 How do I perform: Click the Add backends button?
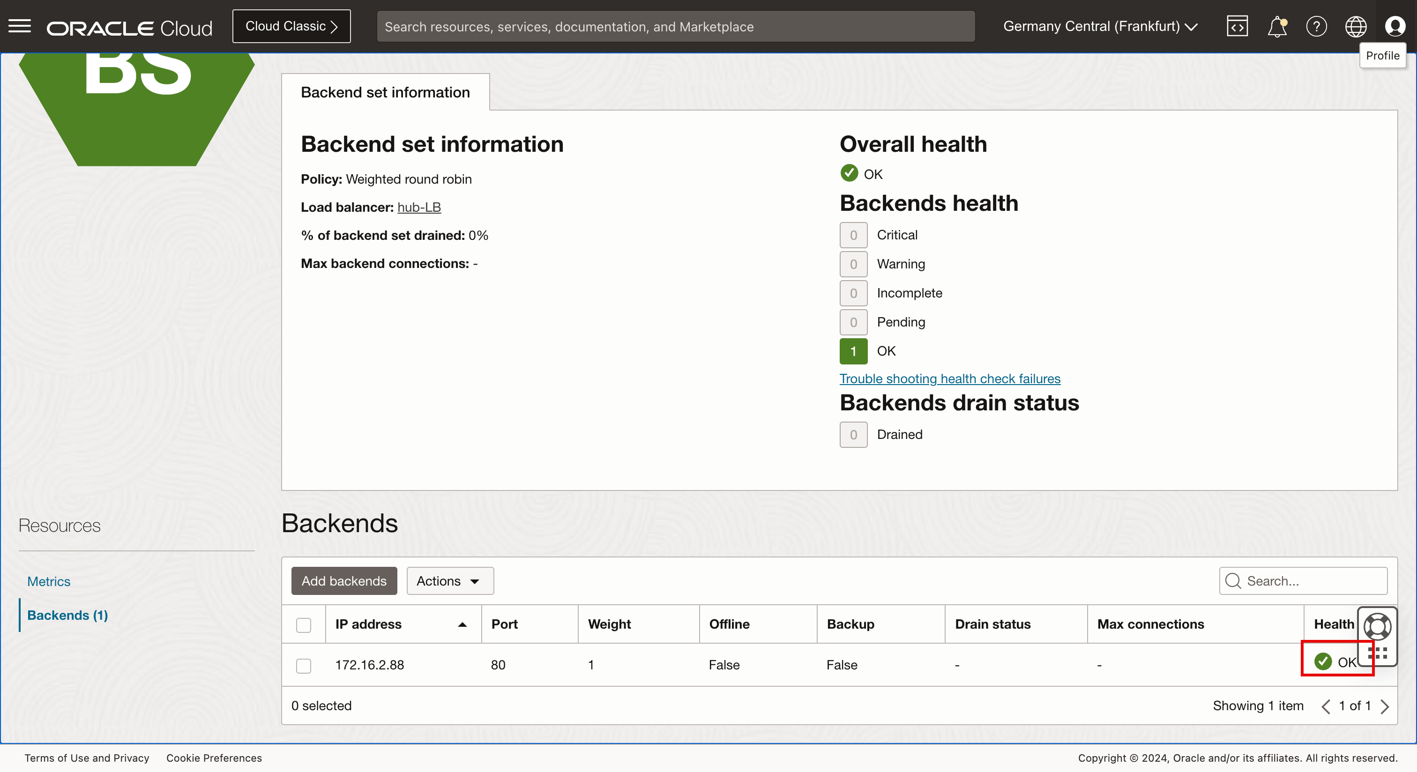(x=344, y=581)
